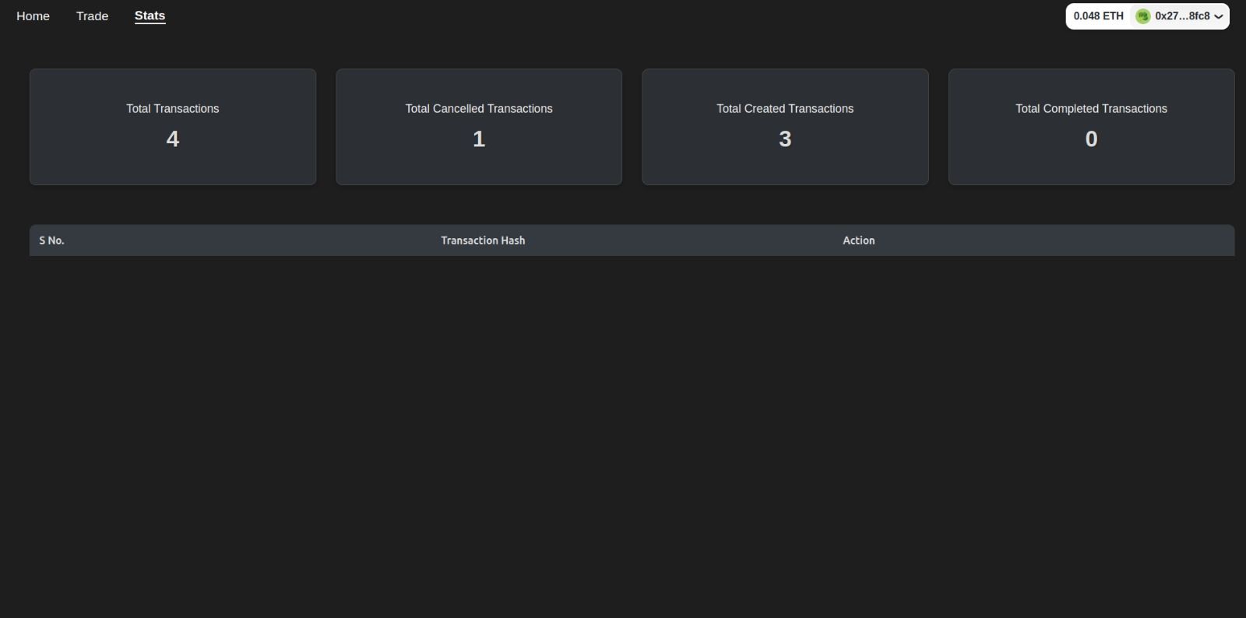
Task: Open the Trade page
Action: point(92,16)
